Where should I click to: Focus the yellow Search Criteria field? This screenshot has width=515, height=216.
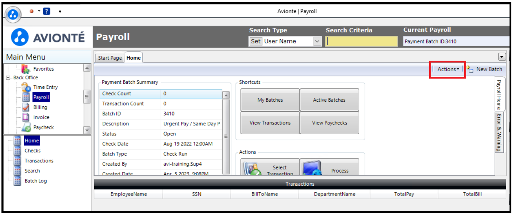coord(361,41)
